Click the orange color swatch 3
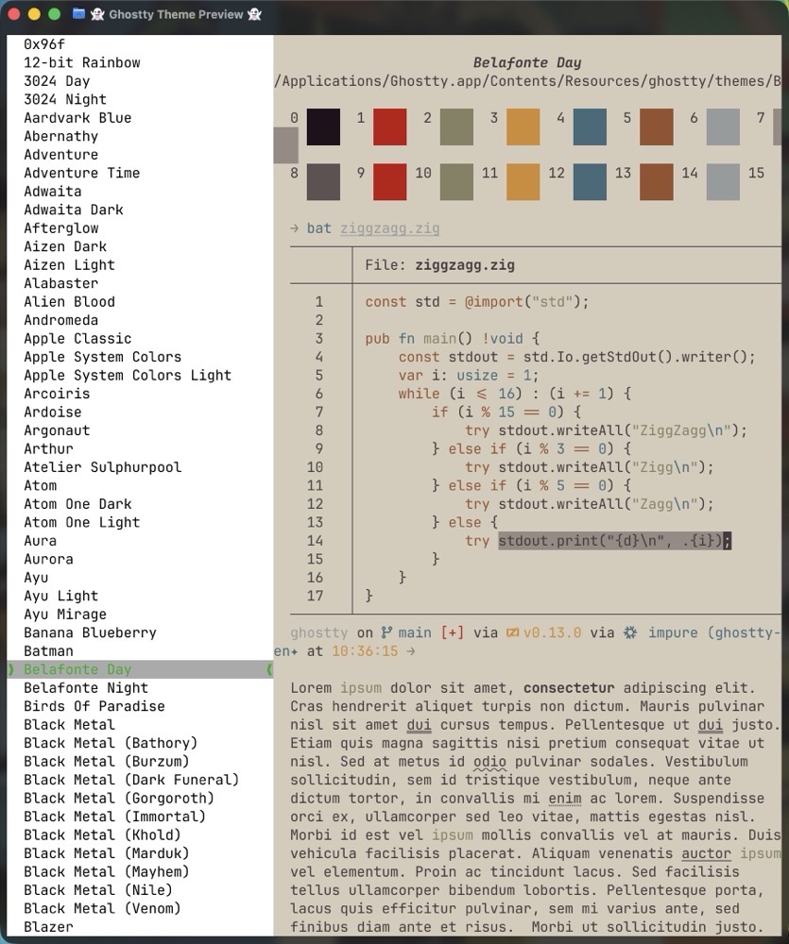The height and width of the screenshot is (944, 789). (523, 127)
